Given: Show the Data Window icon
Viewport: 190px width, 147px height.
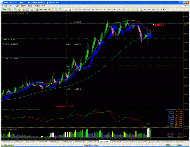Looking at the screenshot, I should (19, 9).
